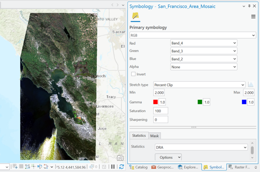
Task: Open the view tabs list dropdown
Action: pos(123,5)
